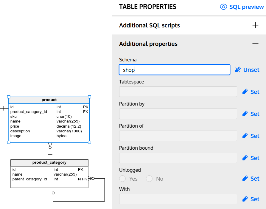Click the pencil icon next to With
Viewport: 266px width, 209px height.
pyautogui.click(x=245, y=199)
